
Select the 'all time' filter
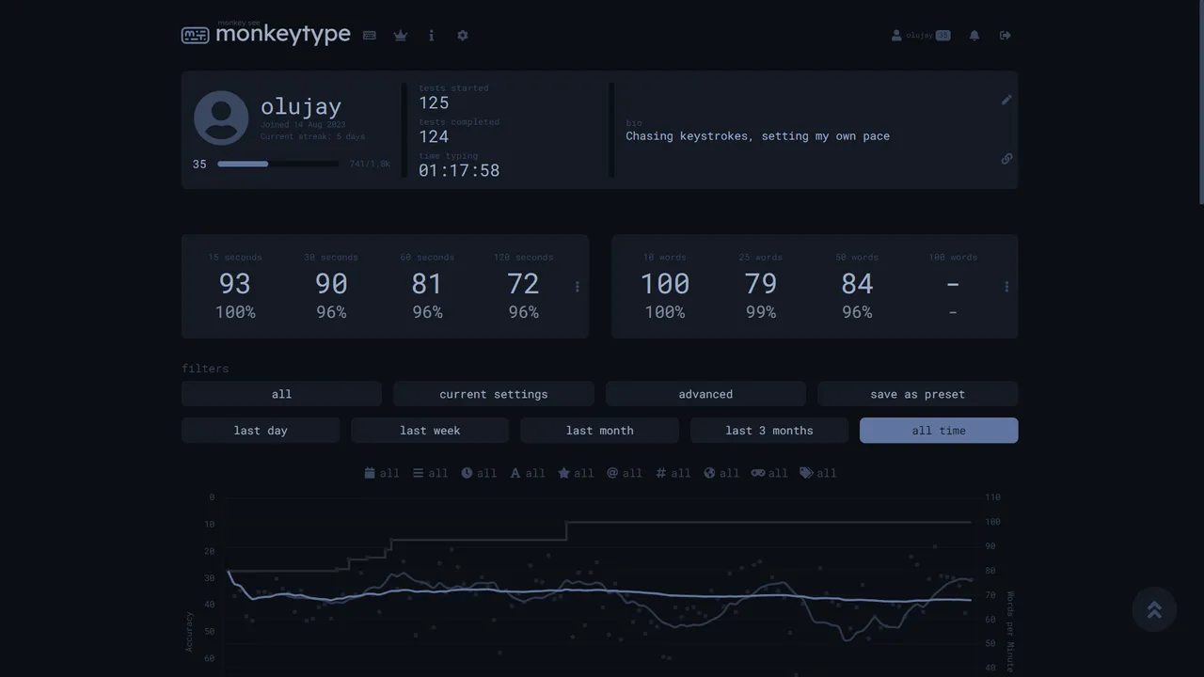939,431
